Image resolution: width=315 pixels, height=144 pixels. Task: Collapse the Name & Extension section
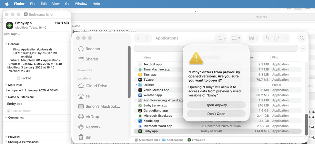5,97
